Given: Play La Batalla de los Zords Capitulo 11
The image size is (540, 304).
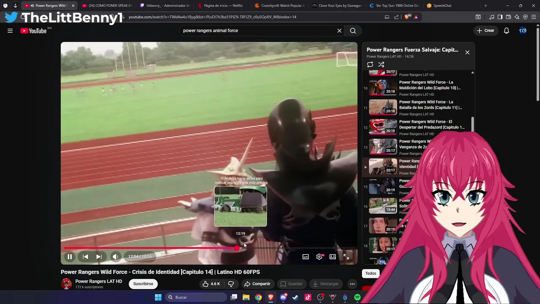Looking at the screenshot, I should pyautogui.click(x=431, y=105).
